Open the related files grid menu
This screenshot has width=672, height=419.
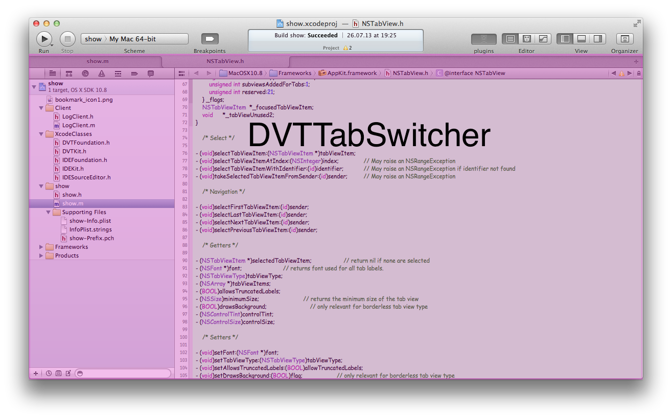(181, 73)
